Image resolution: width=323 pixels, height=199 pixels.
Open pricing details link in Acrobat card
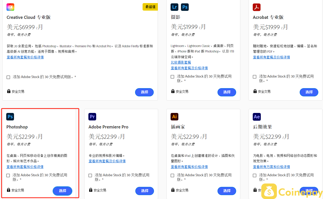tap(271, 57)
